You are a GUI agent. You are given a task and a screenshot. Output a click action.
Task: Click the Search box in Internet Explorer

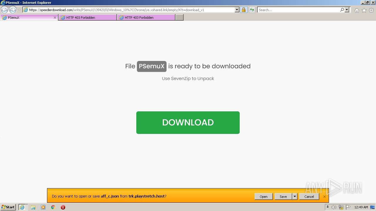(298, 10)
